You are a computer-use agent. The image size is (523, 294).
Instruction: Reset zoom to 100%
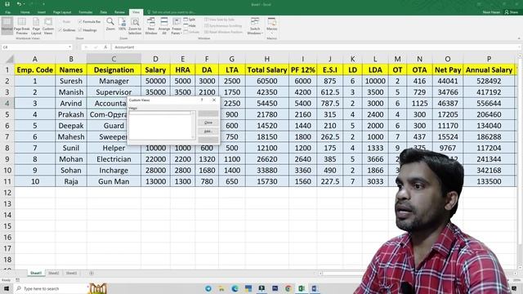122,24
